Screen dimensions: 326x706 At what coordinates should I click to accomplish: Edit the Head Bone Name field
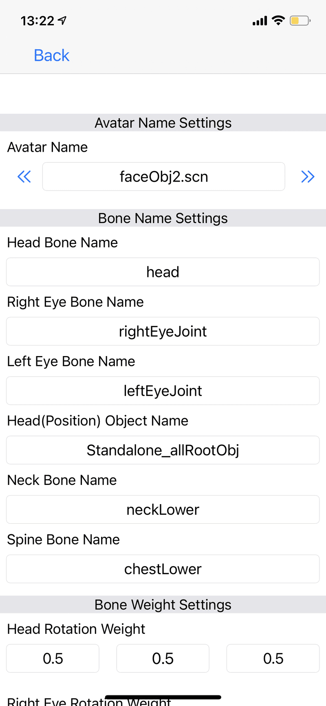click(x=163, y=272)
